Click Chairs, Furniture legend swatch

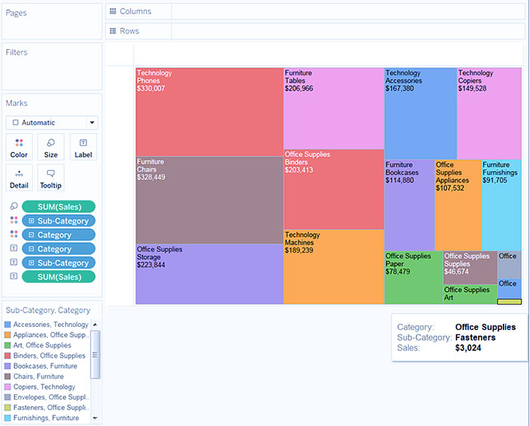(8, 377)
